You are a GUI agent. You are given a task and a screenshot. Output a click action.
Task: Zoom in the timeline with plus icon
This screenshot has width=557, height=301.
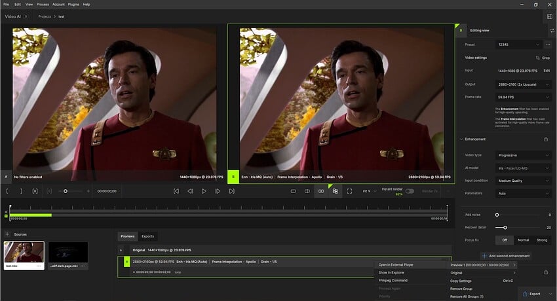click(88, 191)
